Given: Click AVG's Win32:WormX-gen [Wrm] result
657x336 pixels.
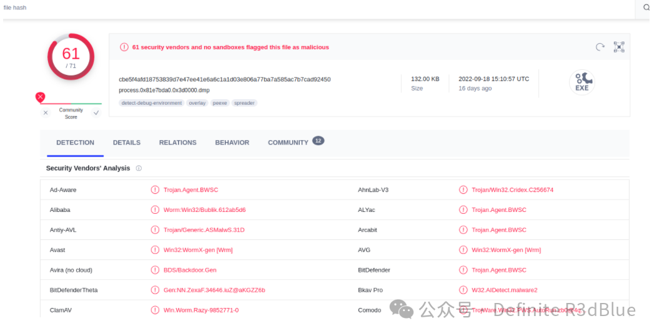Looking at the screenshot, I should tap(506, 250).
